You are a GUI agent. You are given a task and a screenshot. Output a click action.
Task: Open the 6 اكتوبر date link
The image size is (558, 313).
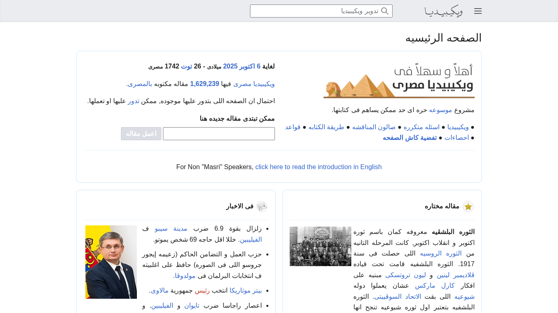tap(250, 66)
